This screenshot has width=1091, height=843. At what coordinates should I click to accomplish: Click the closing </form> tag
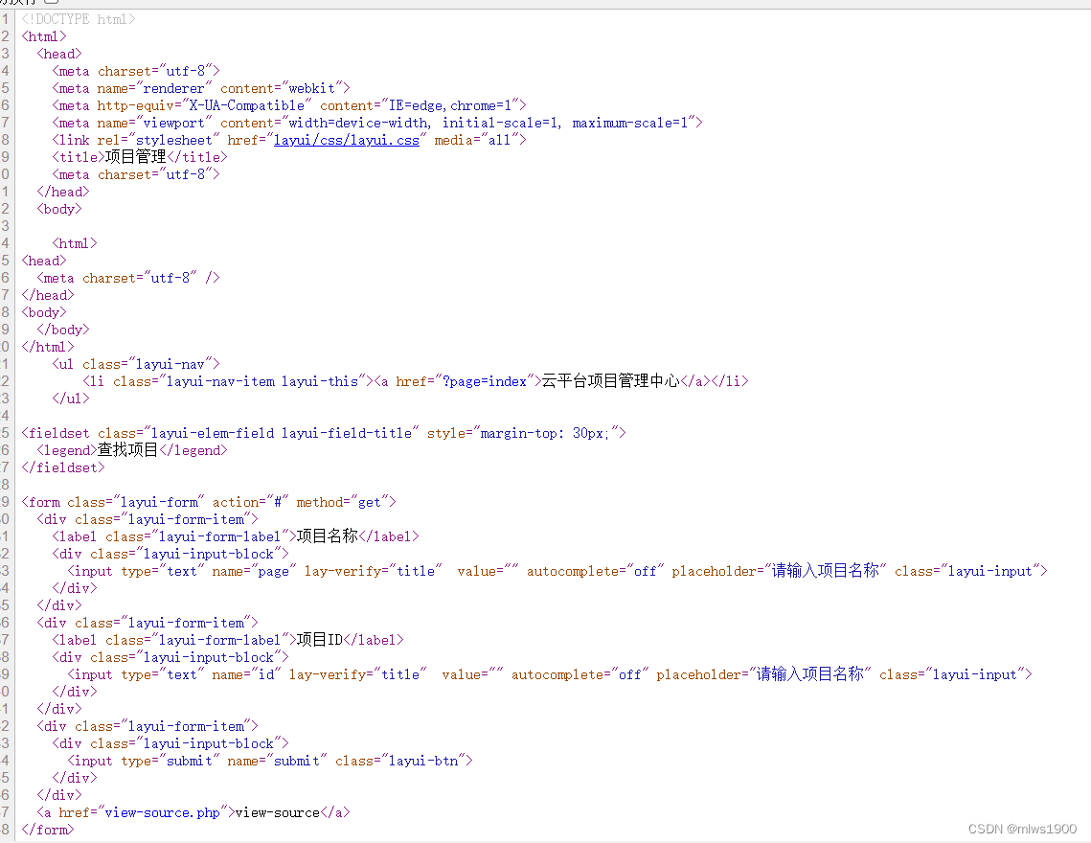coord(47,830)
